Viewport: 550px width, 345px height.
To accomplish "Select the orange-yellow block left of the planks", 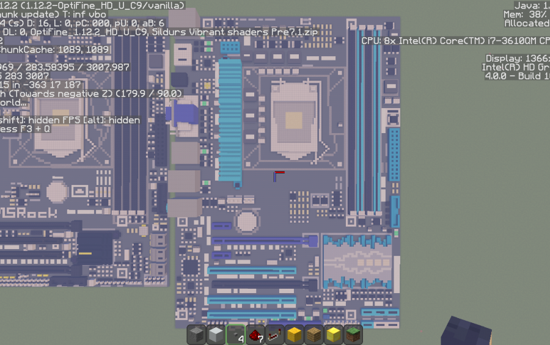I will click(295, 335).
